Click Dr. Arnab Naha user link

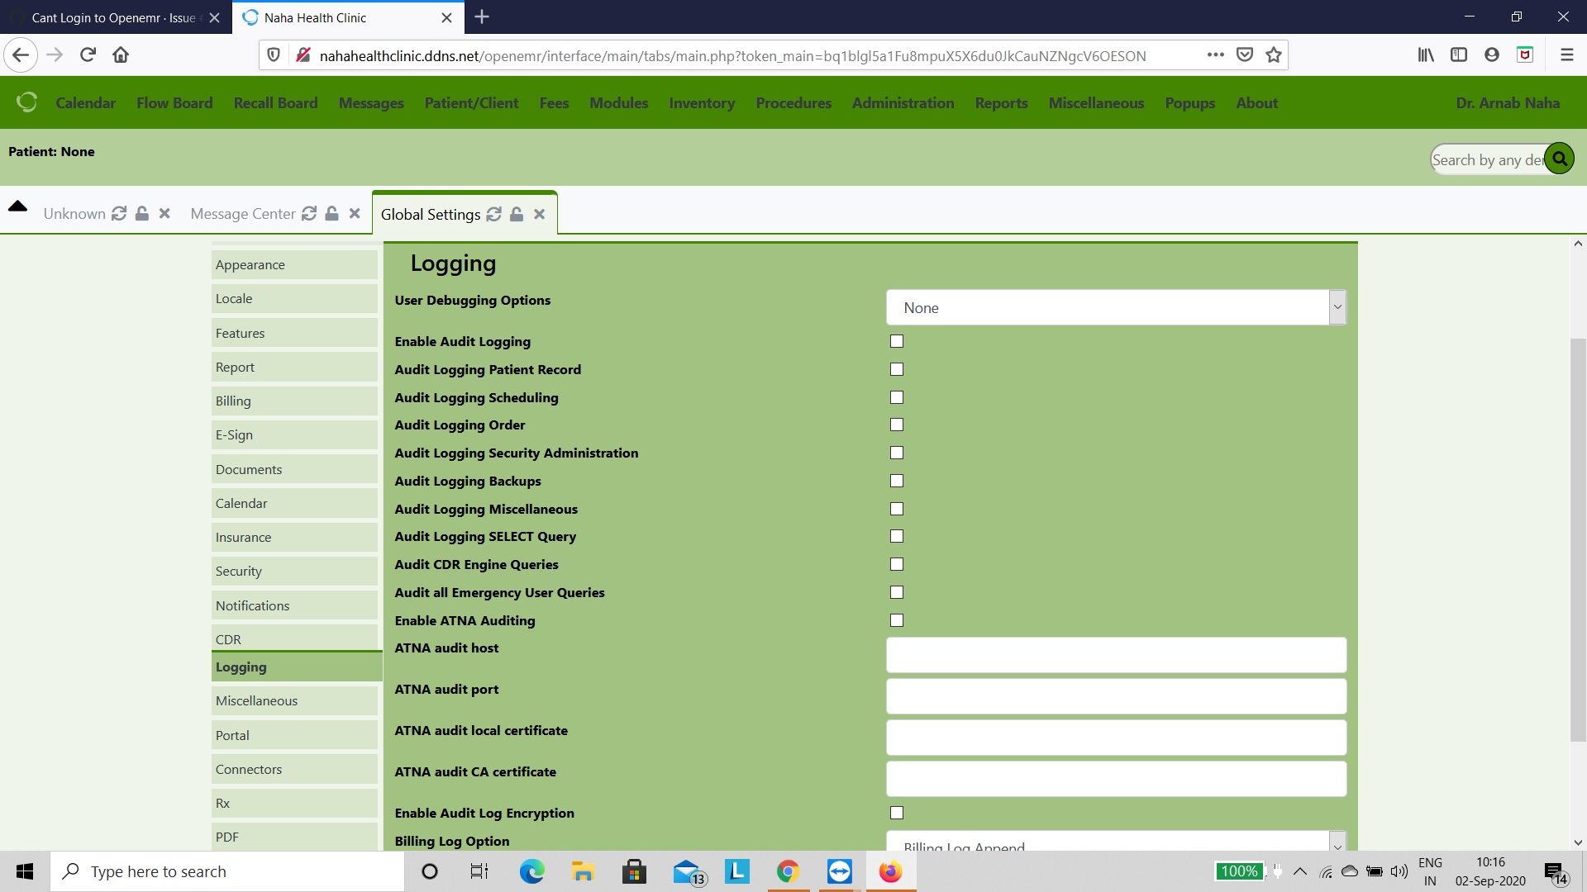tap(1508, 102)
